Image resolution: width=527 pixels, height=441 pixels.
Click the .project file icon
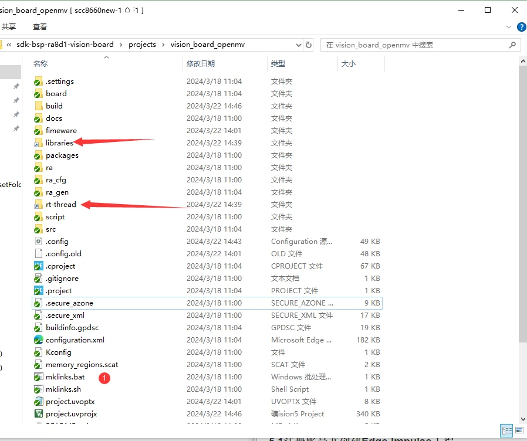coord(38,291)
